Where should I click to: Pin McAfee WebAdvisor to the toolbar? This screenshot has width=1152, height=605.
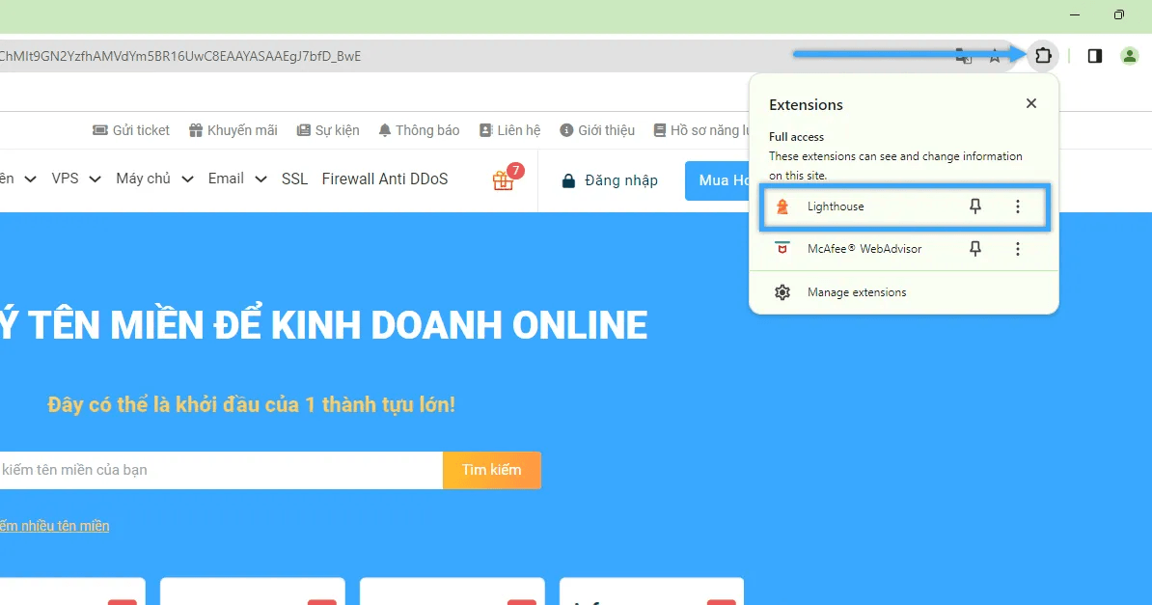tap(974, 249)
